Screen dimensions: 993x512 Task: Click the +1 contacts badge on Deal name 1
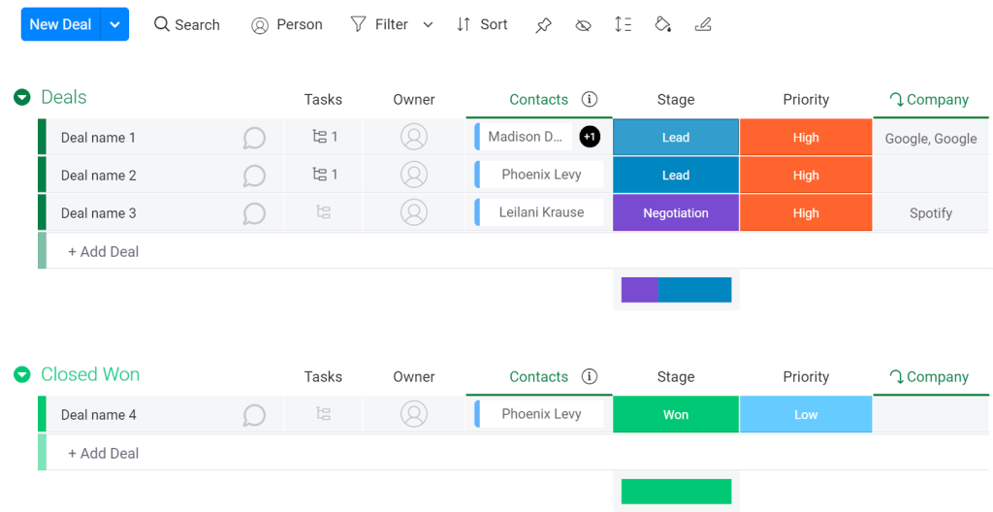(x=590, y=136)
